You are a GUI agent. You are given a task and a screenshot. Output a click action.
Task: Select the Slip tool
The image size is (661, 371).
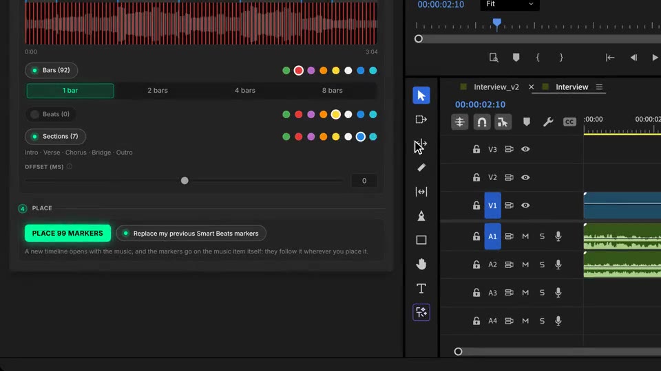click(421, 192)
